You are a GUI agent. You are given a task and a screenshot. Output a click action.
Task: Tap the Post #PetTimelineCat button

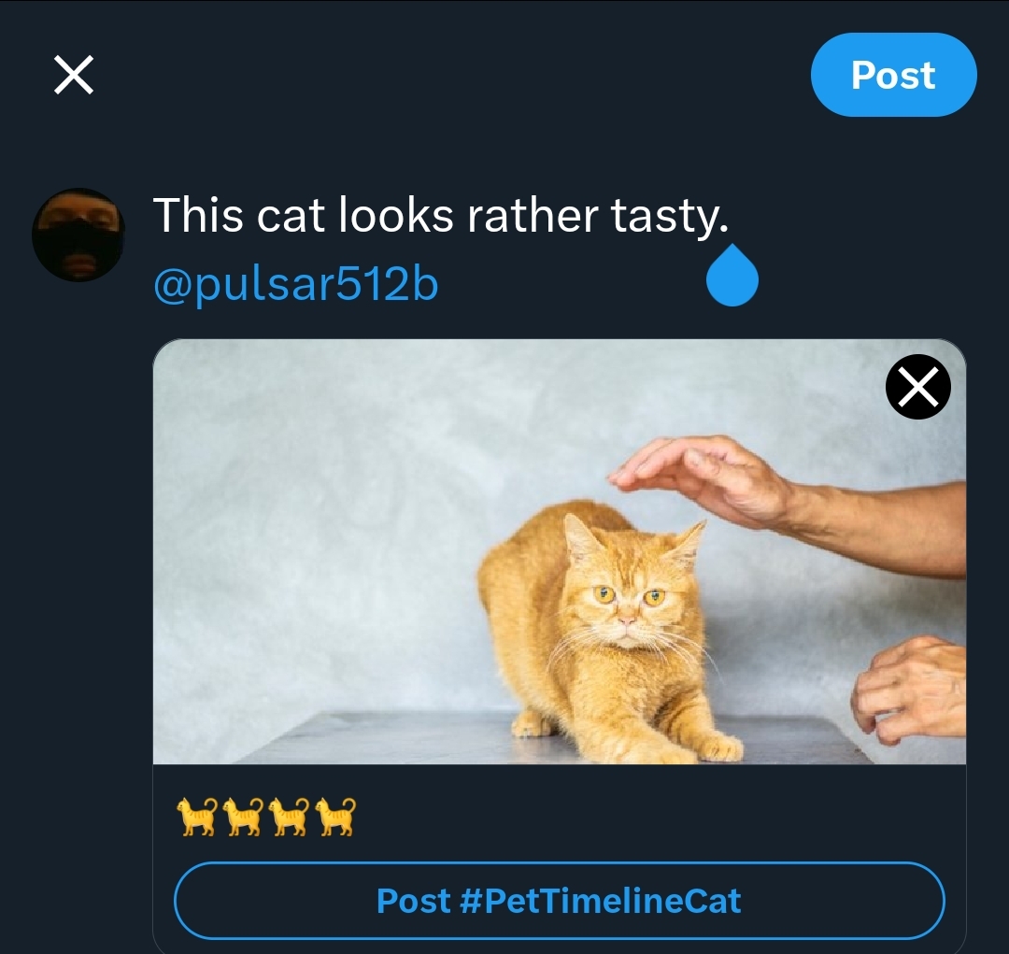(x=559, y=902)
